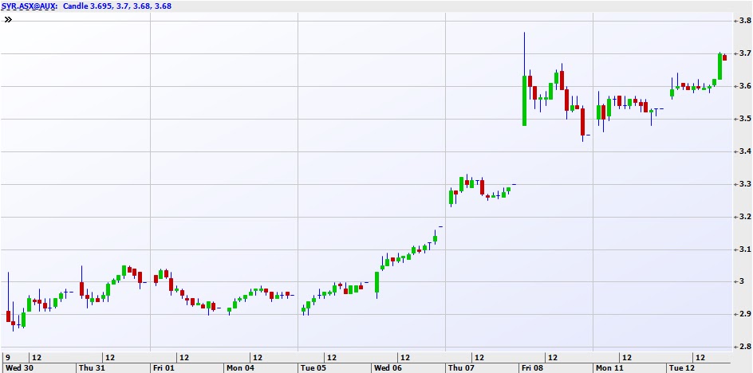Select the 3.8 price axis label
Screen dimensions: 753x373
coord(746,21)
